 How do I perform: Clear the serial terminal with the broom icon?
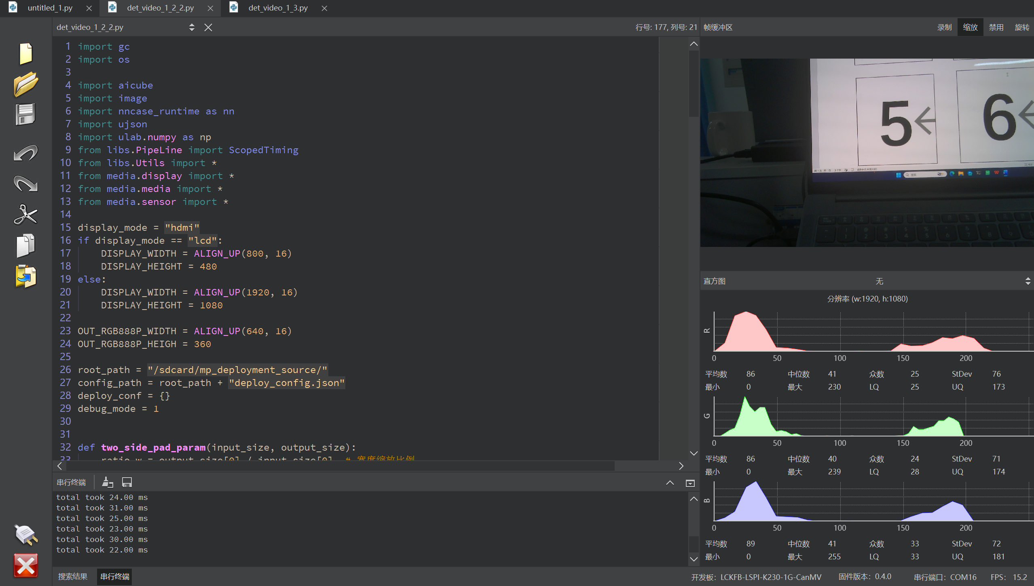click(108, 482)
